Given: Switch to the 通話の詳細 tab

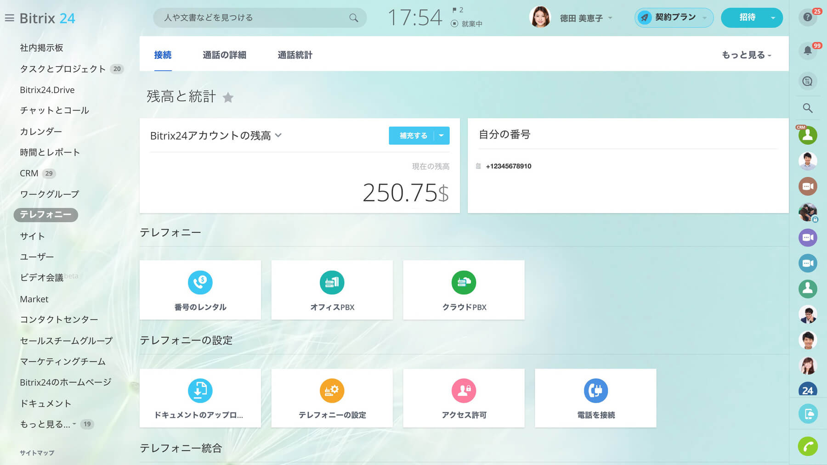Looking at the screenshot, I should [224, 55].
